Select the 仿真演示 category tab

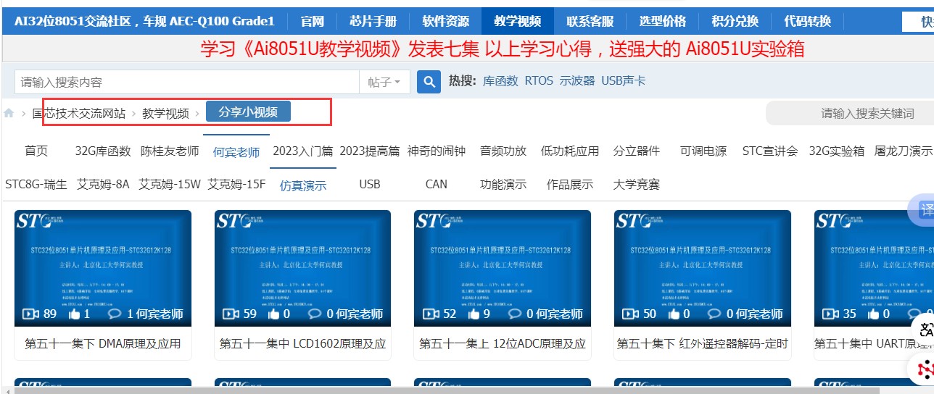(x=303, y=185)
